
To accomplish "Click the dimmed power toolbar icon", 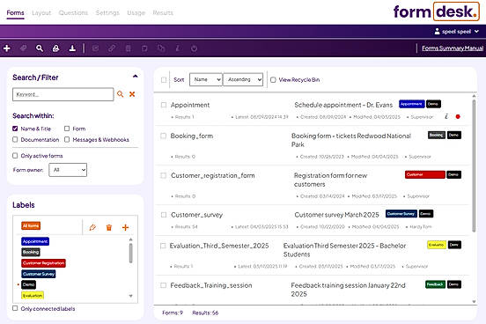I will 194,48.
